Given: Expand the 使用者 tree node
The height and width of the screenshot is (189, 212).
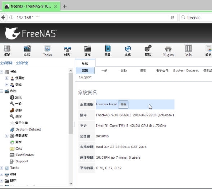Looking at the screenshot, I should coord(6,78).
